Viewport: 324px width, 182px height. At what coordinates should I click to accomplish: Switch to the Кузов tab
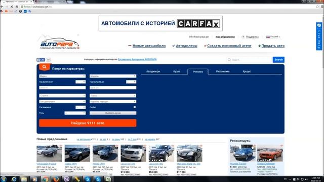point(177,71)
